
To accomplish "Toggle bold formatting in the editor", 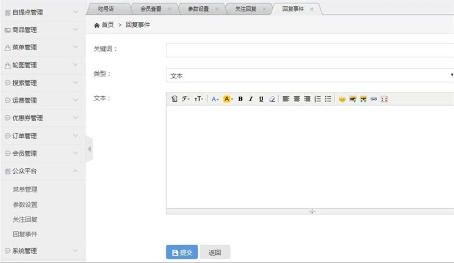I will pyautogui.click(x=241, y=99).
